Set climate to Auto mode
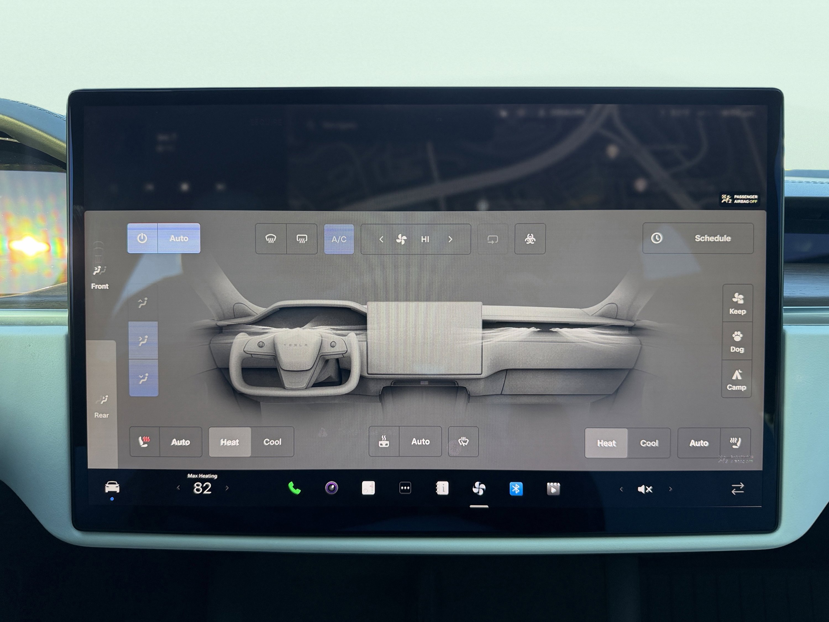This screenshot has width=829, height=622. tap(179, 239)
